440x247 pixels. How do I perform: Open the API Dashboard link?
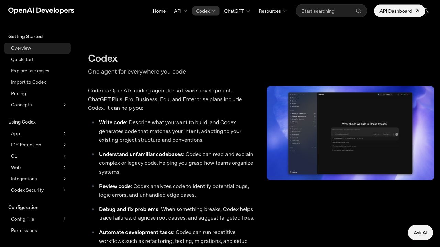click(x=399, y=11)
